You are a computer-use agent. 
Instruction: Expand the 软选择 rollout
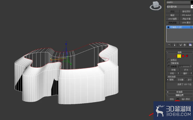coord(179,92)
